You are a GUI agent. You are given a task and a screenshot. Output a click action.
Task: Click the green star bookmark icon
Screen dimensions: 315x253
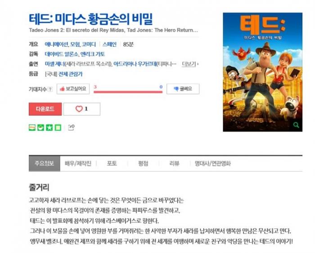coord(49,128)
